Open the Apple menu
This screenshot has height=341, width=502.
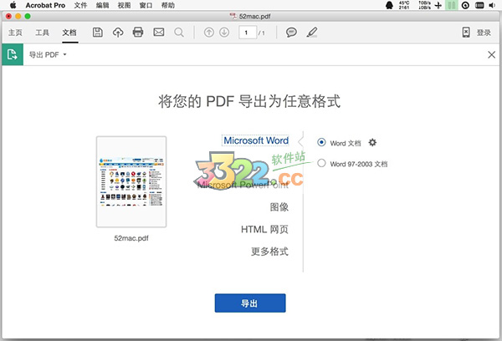point(13,5)
